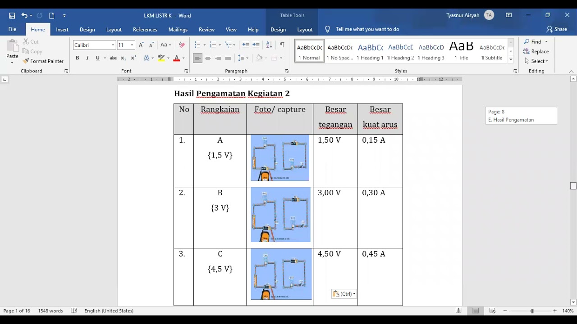Open Table Tools Layout tab
This screenshot has height=324, width=577.
305,29
